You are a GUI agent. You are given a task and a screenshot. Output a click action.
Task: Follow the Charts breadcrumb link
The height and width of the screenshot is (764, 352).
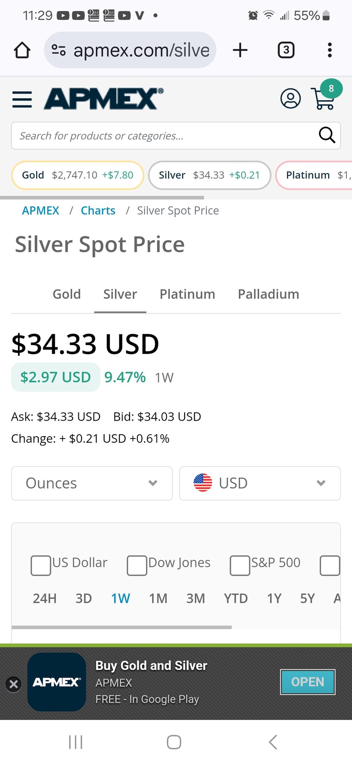click(98, 210)
